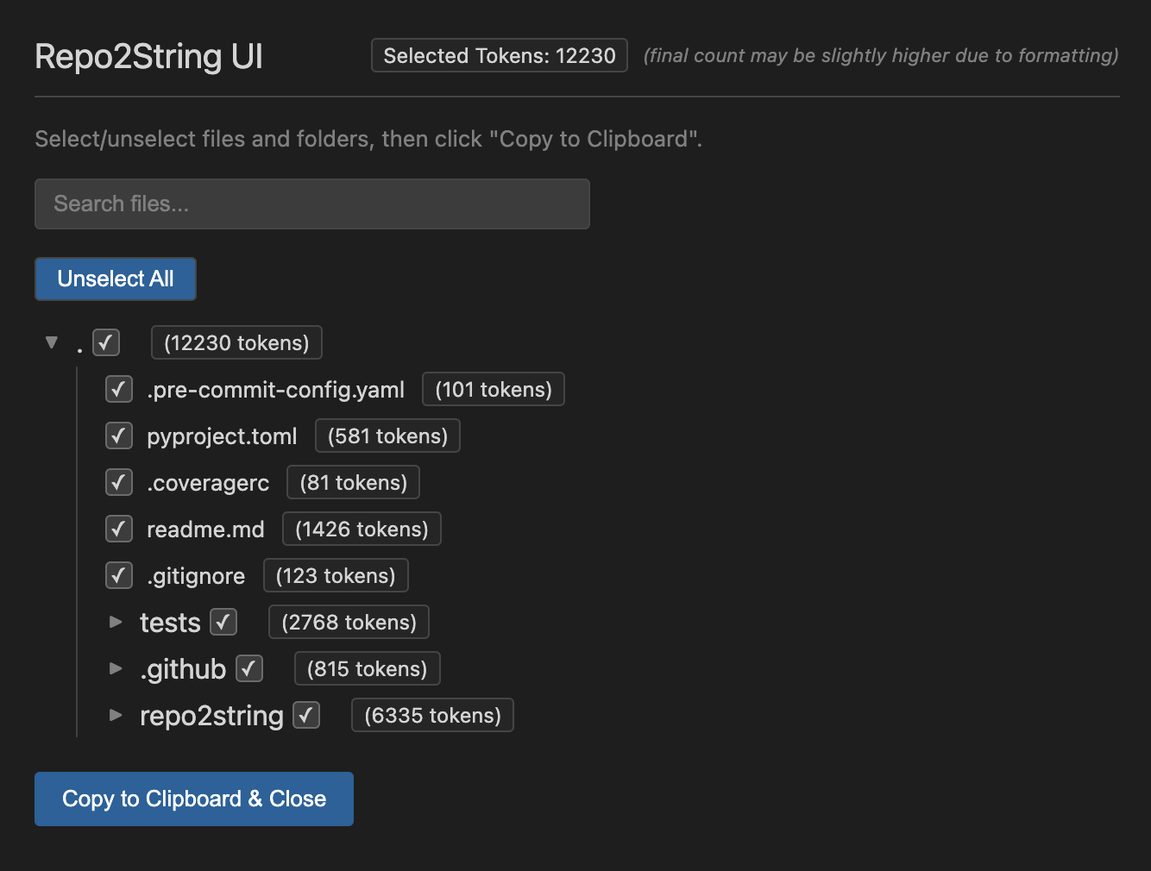This screenshot has width=1151, height=871.
Task: Expand the .github folder arrow
Action: click(x=116, y=668)
